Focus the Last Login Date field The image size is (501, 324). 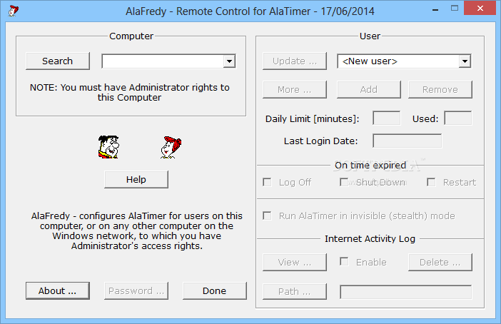point(407,141)
